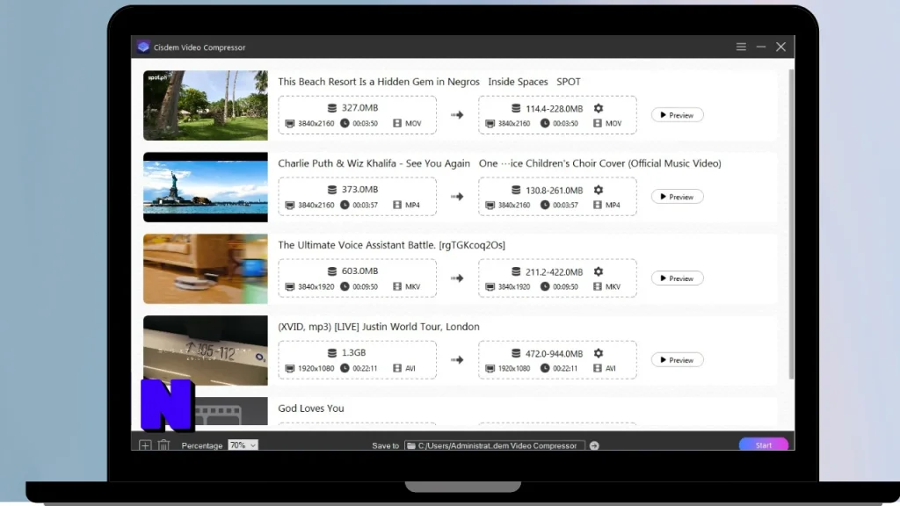Select the Beach Resort video thumbnail

[206, 105]
